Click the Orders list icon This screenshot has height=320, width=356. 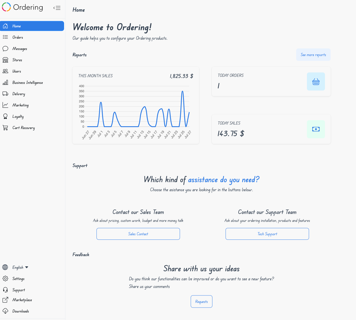[5, 37]
